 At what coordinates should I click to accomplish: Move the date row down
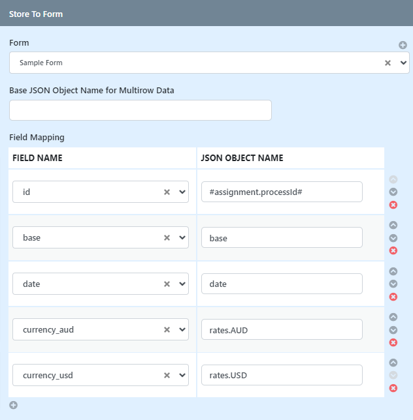click(393, 284)
